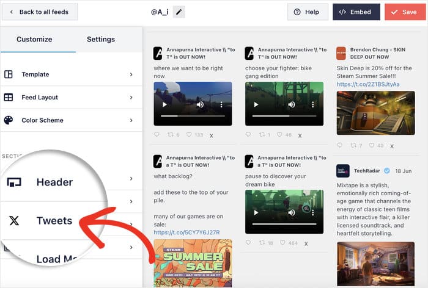Play the 'choose your fighter' video

coord(256,104)
